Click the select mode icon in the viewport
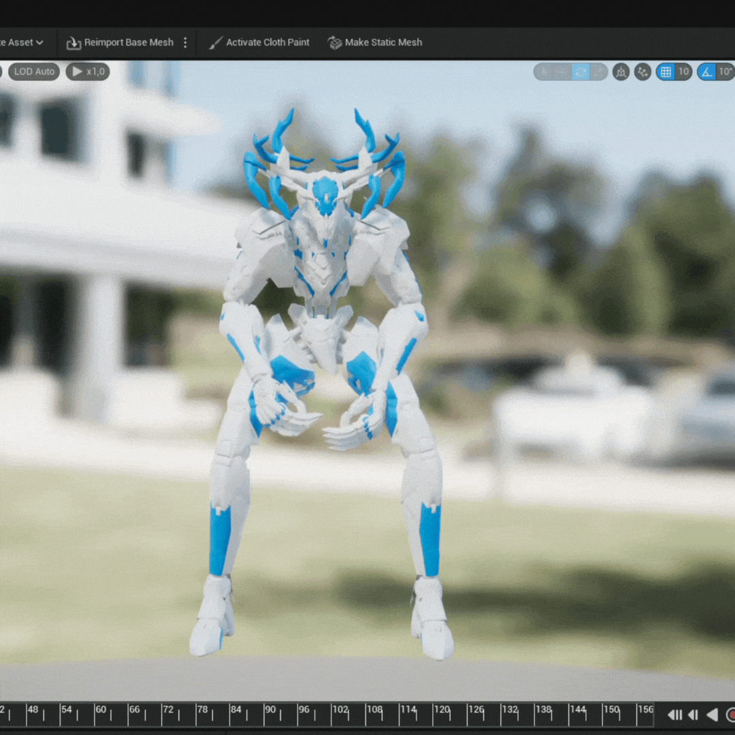This screenshot has height=735, width=735. (x=544, y=71)
